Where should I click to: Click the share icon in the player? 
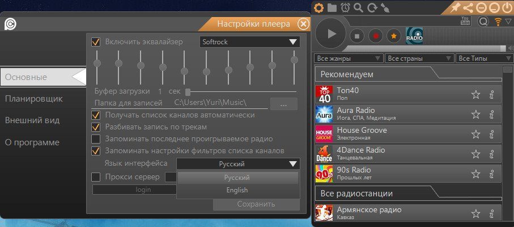click(x=469, y=7)
